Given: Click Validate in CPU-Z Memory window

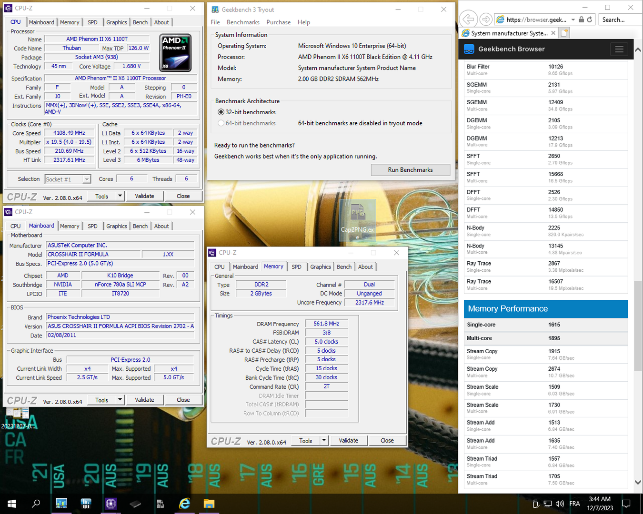Looking at the screenshot, I should coord(348,441).
